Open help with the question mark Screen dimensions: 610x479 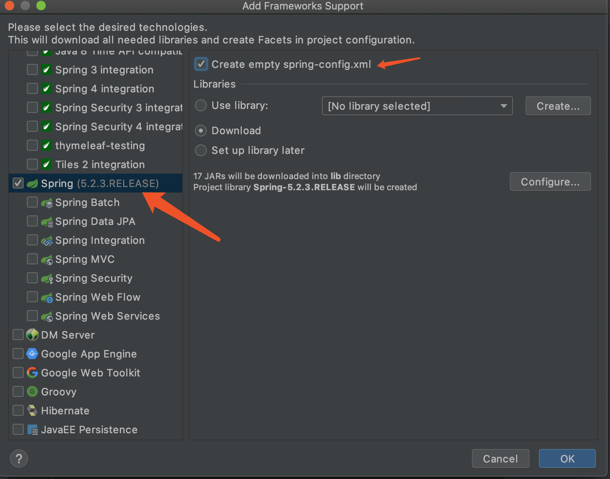point(19,458)
